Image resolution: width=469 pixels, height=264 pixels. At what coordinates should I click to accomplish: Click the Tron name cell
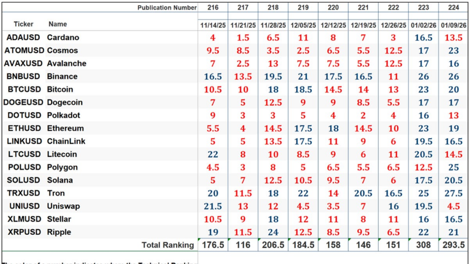tap(56, 193)
